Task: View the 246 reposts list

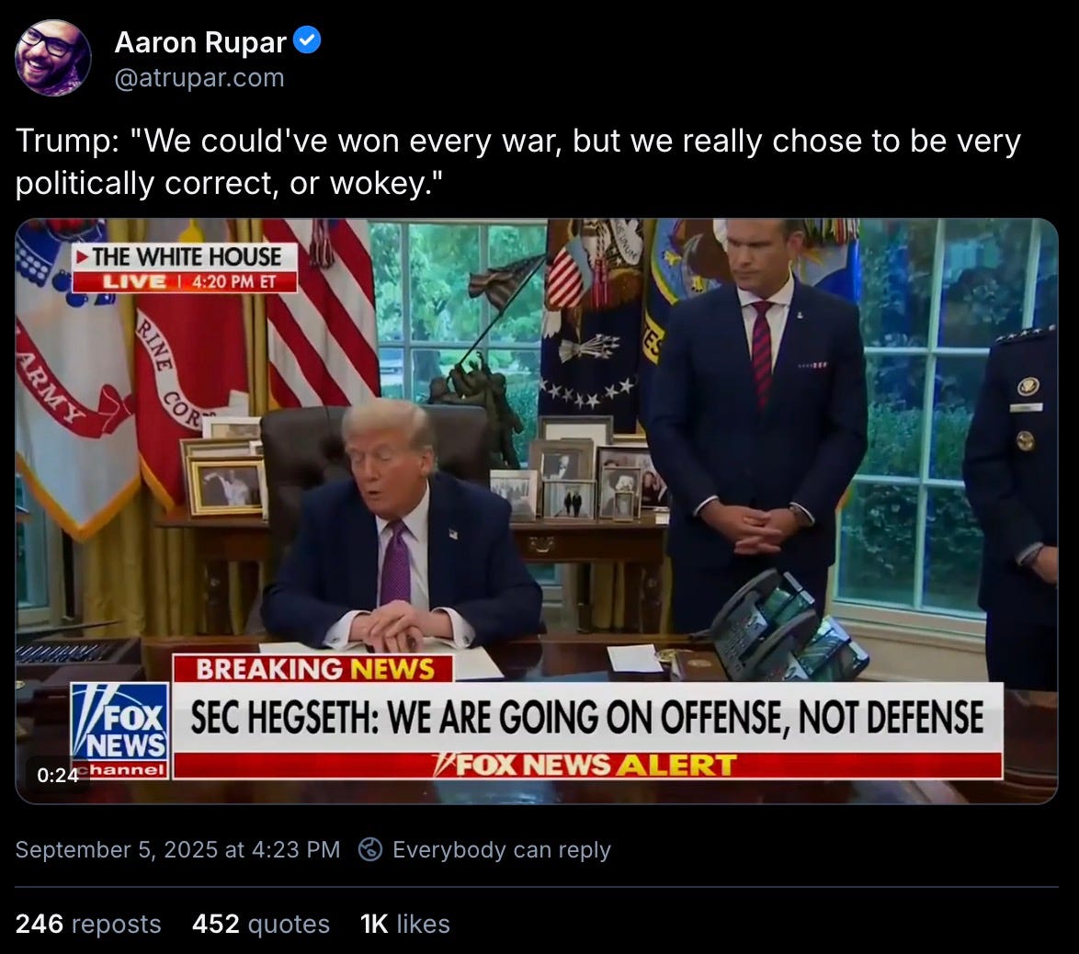Action: click(x=88, y=924)
